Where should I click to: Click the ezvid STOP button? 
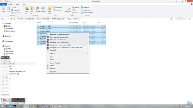[x=18, y=100]
